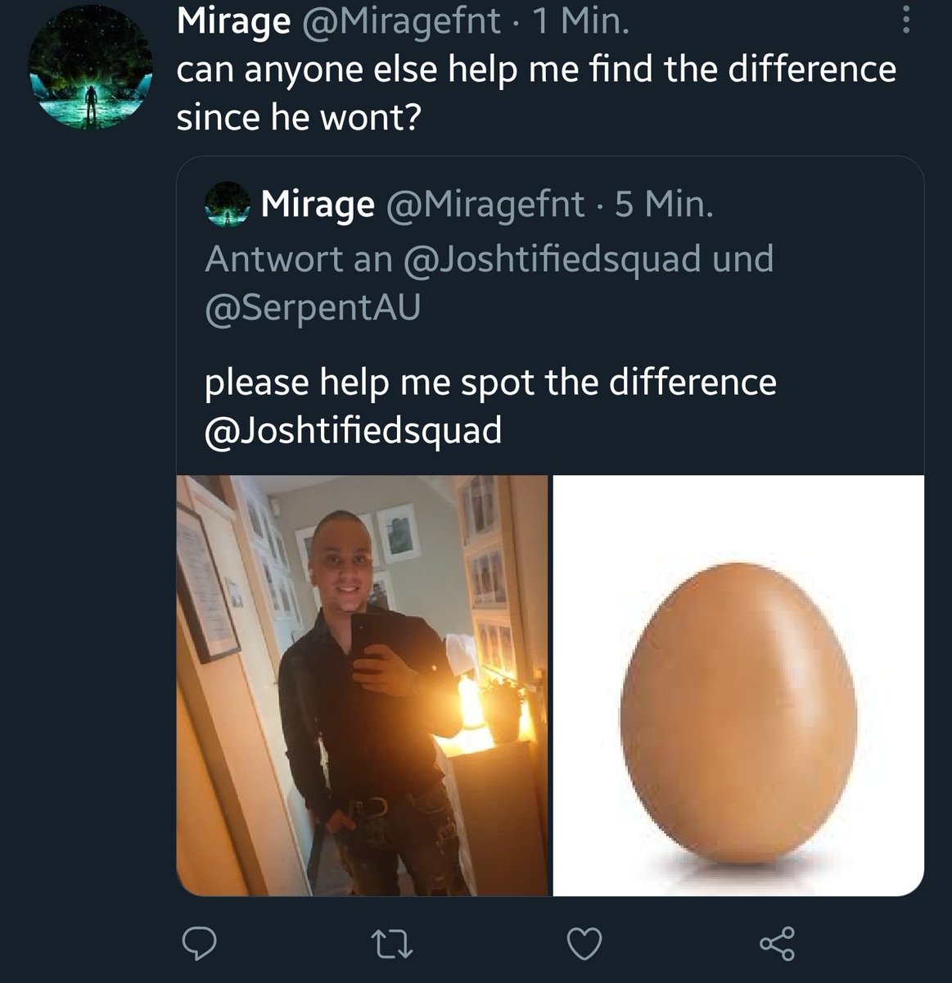
Task: Open the small avatar in quoted tweet
Action: (x=227, y=203)
